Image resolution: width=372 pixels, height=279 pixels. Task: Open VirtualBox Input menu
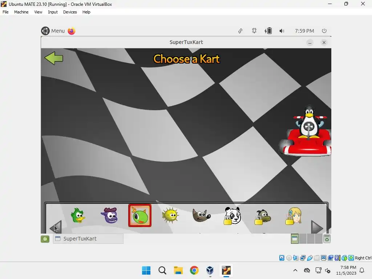pos(53,12)
